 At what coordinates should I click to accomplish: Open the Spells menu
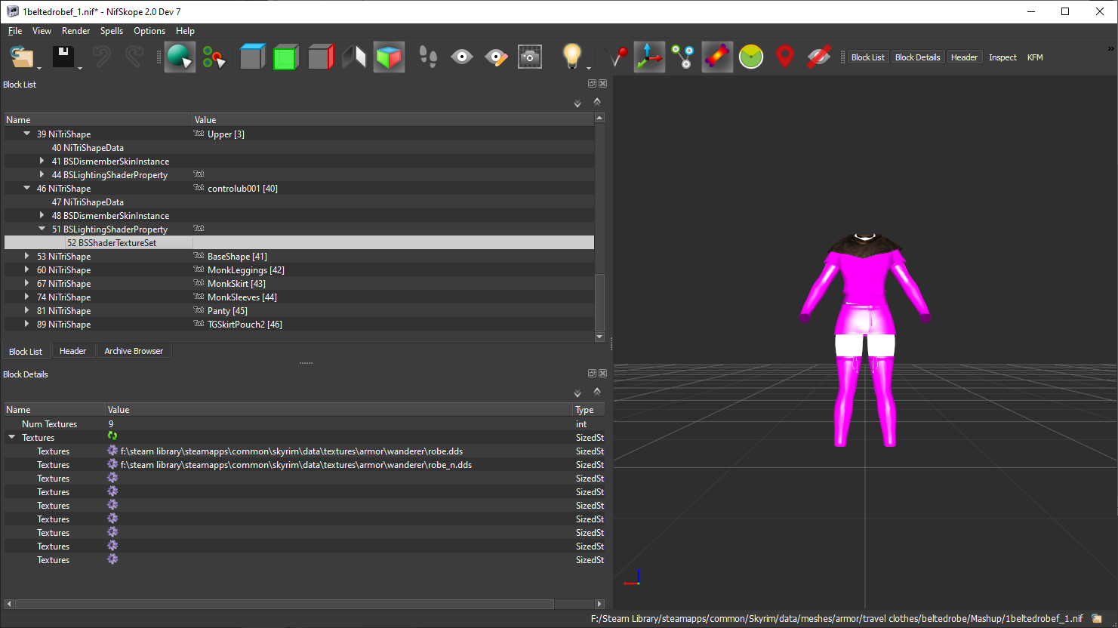point(112,31)
